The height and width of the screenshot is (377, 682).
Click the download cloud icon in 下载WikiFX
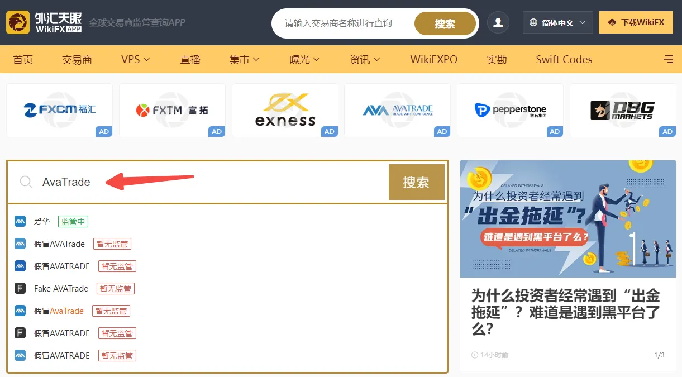tap(612, 23)
